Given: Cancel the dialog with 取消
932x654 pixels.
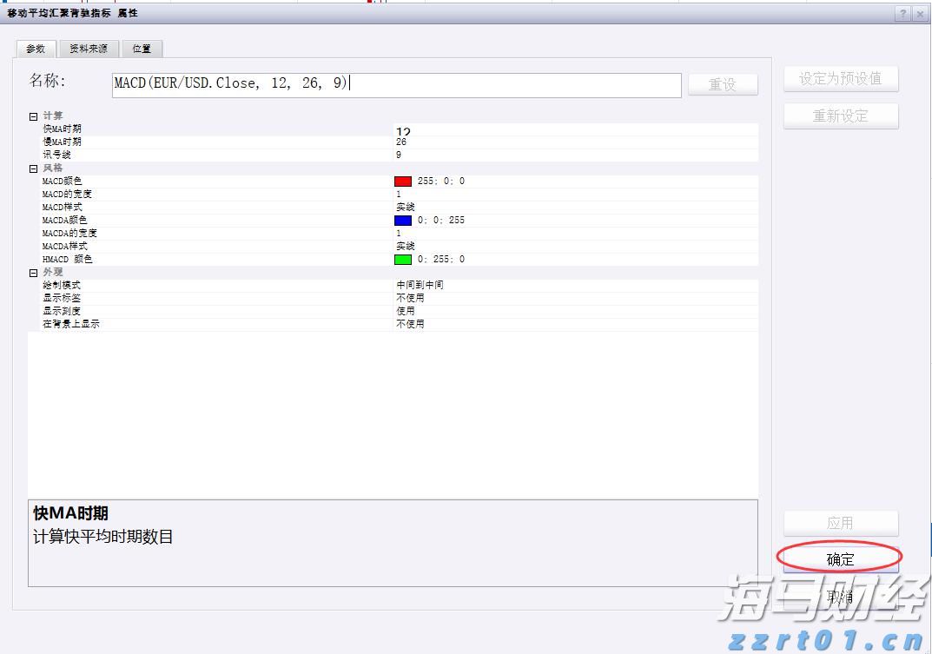Looking at the screenshot, I should point(840,597).
